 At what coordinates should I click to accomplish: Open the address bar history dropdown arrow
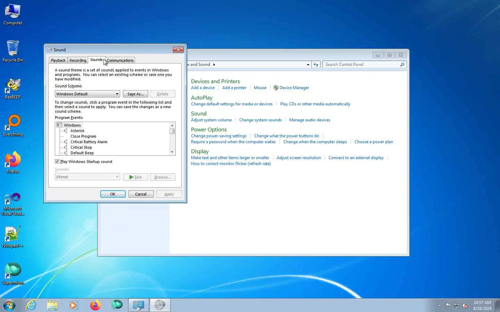tap(308, 64)
